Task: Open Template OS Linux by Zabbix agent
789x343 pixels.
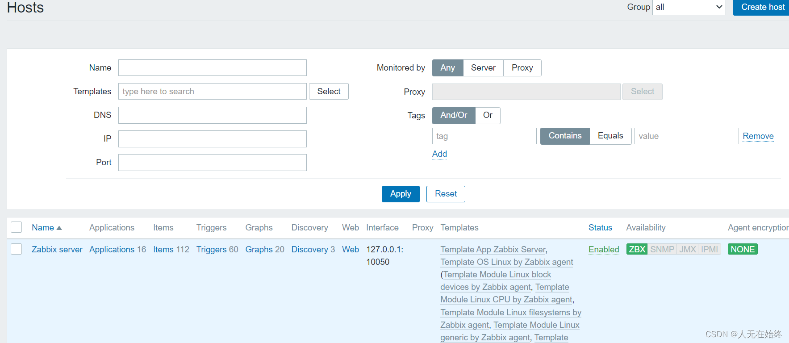Action: 507,262
